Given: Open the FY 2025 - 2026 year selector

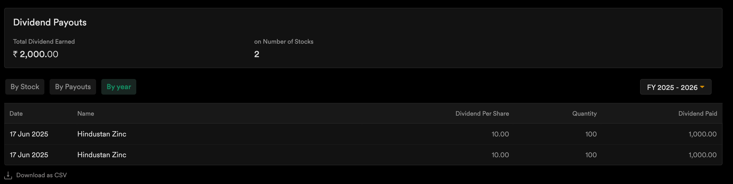Looking at the screenshot, I should pyautogui.click(x=676, y=87).
